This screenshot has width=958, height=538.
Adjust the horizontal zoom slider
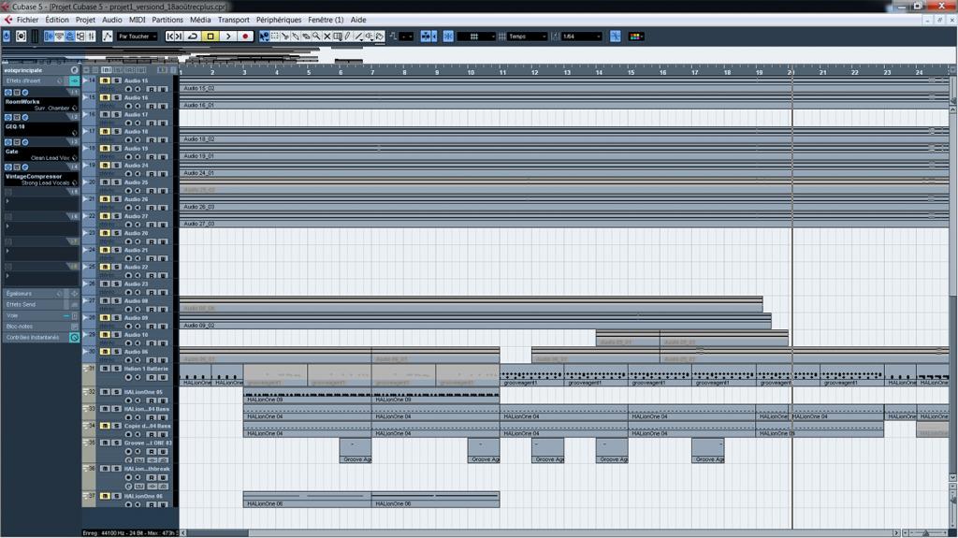pos(926,533)
